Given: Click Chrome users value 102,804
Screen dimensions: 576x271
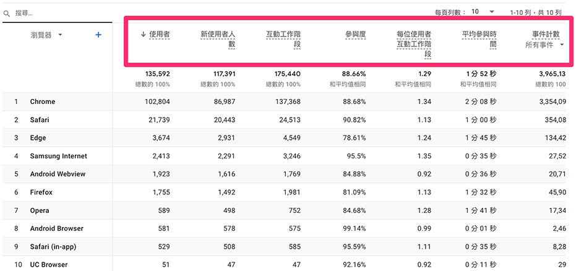Looking at the screenshot, I should pyautogui.click(x=158, y=101).
